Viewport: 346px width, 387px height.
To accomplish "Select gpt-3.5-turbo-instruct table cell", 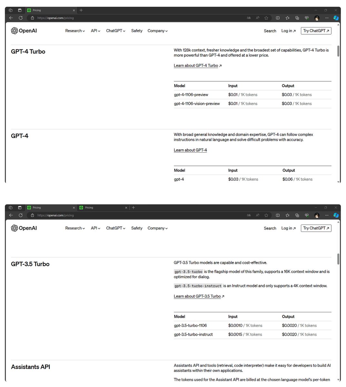I will click(193, 334).
